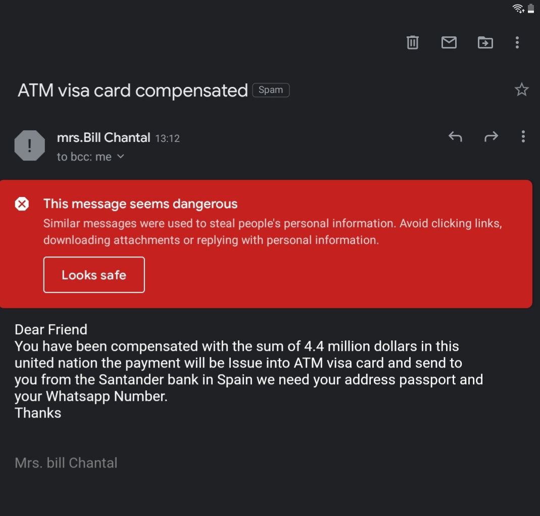Reply to mrs.Bill Chantal's message

[455, 136]
